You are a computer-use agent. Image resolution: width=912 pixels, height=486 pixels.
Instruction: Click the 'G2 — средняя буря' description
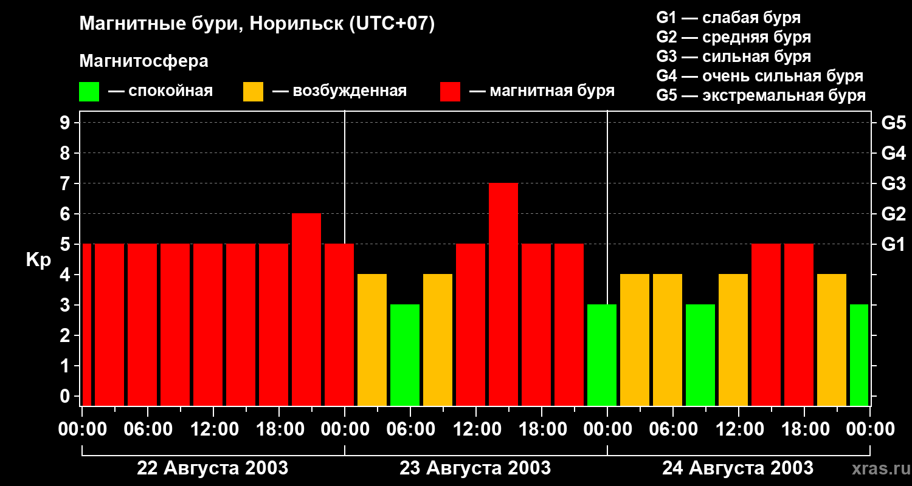tap(733, 37)
